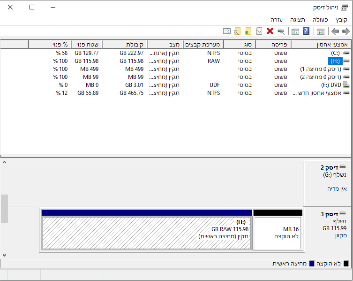Screen dimensions: 353x281
Task: Sort by מצב column header
Action: click(165, 44)
